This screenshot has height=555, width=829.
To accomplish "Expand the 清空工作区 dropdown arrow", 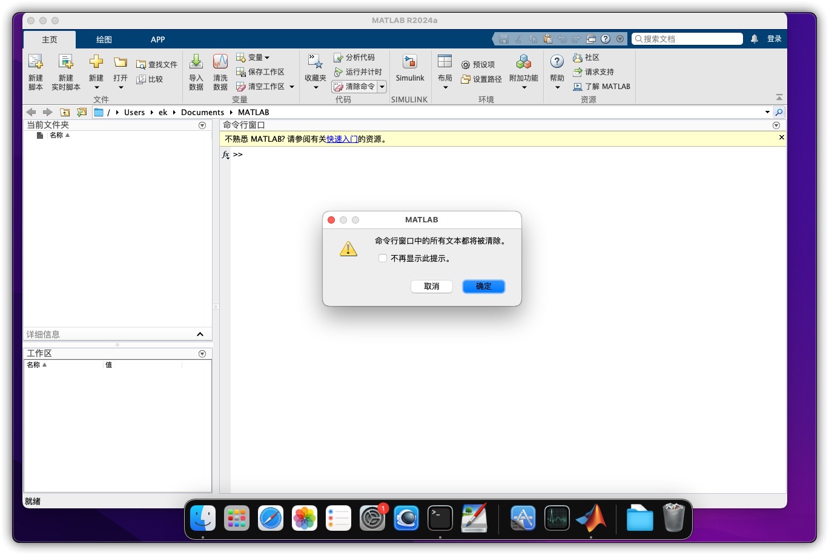I will (292, 87).
